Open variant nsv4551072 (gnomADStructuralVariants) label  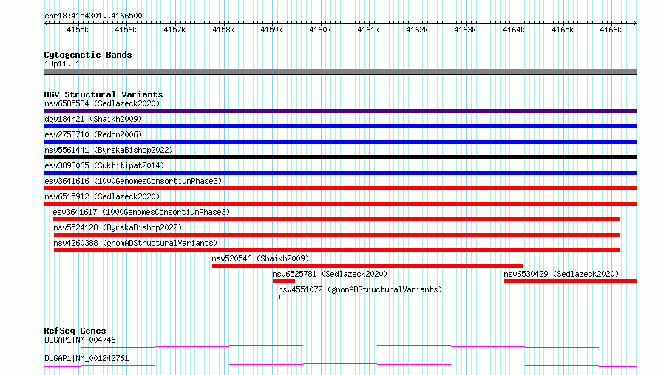pyautogui.click(x=360, y=289)
